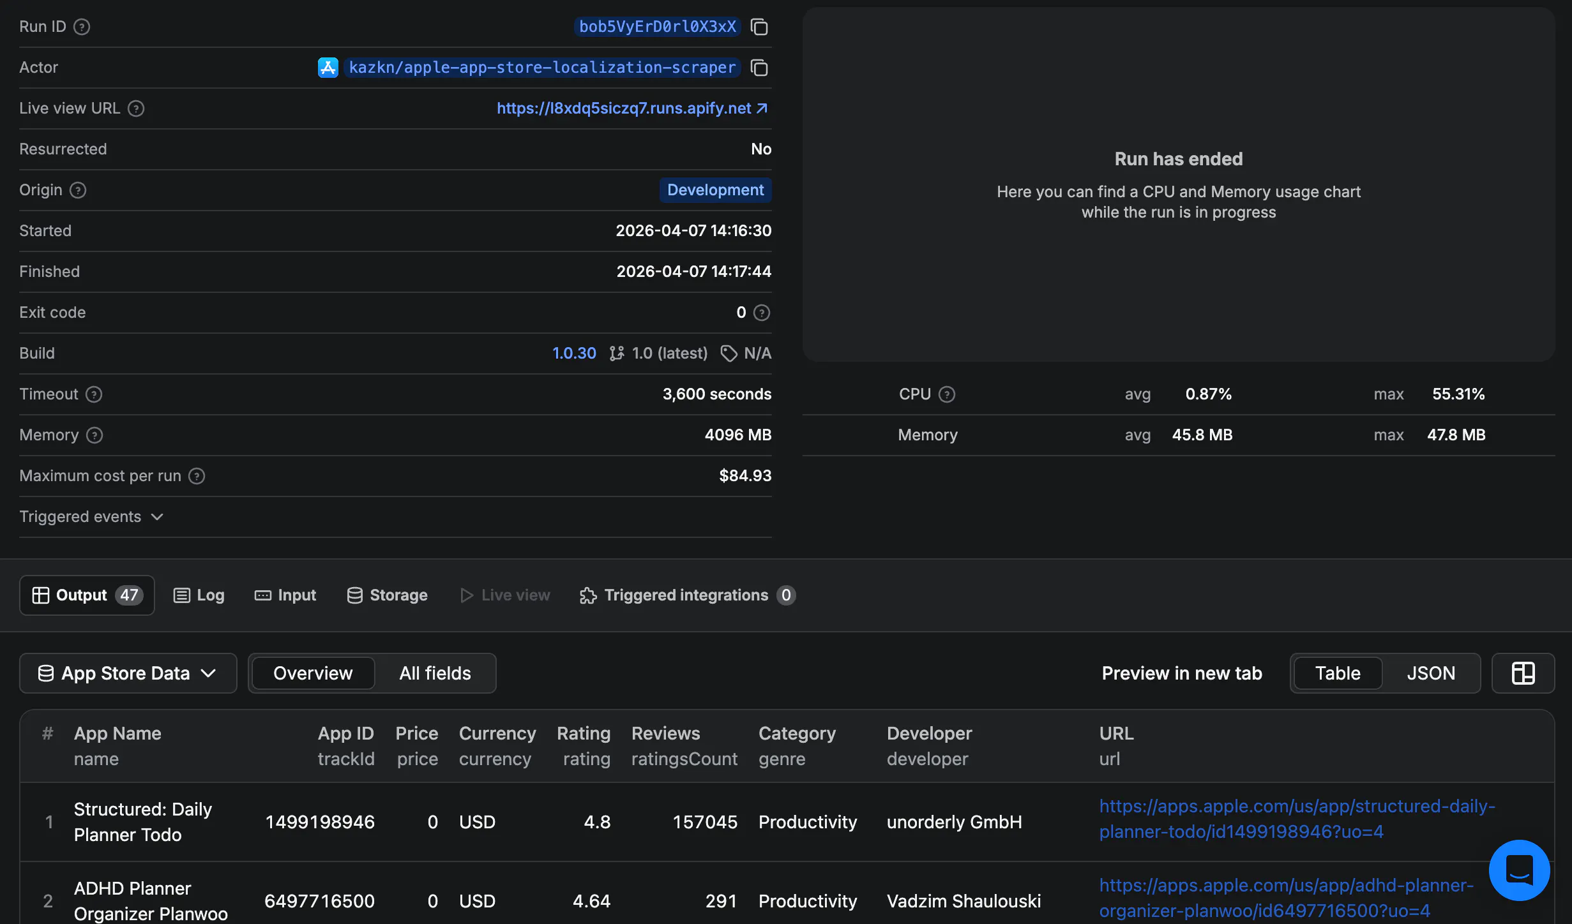Show help for Memory setting
Image resolution: width=1572 pixels, height=924 pixels.
pos(94,435)
